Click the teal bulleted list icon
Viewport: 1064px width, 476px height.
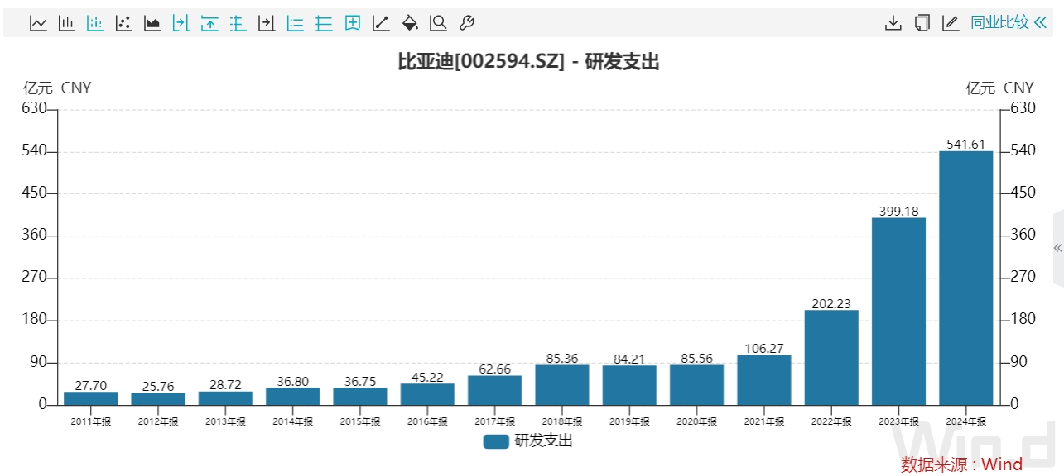296,23
